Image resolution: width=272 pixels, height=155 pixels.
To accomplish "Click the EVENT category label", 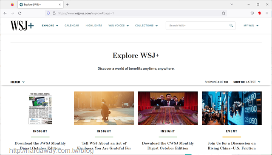I will click(x=232, y=131).
